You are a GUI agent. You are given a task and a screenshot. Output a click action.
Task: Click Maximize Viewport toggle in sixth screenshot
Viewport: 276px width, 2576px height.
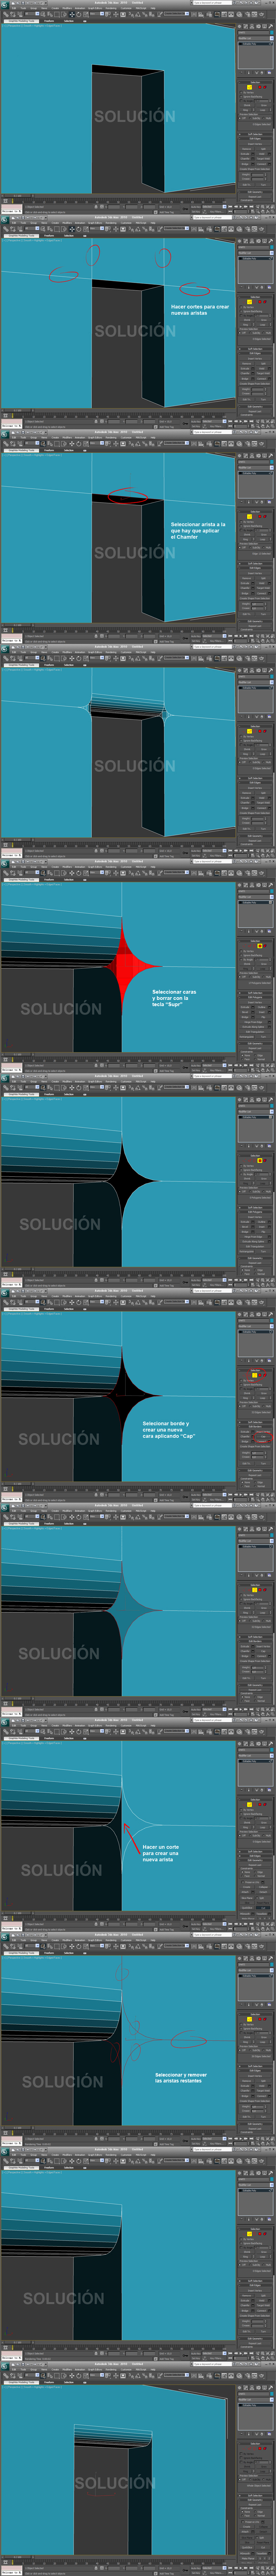(x=273, y=1285)
